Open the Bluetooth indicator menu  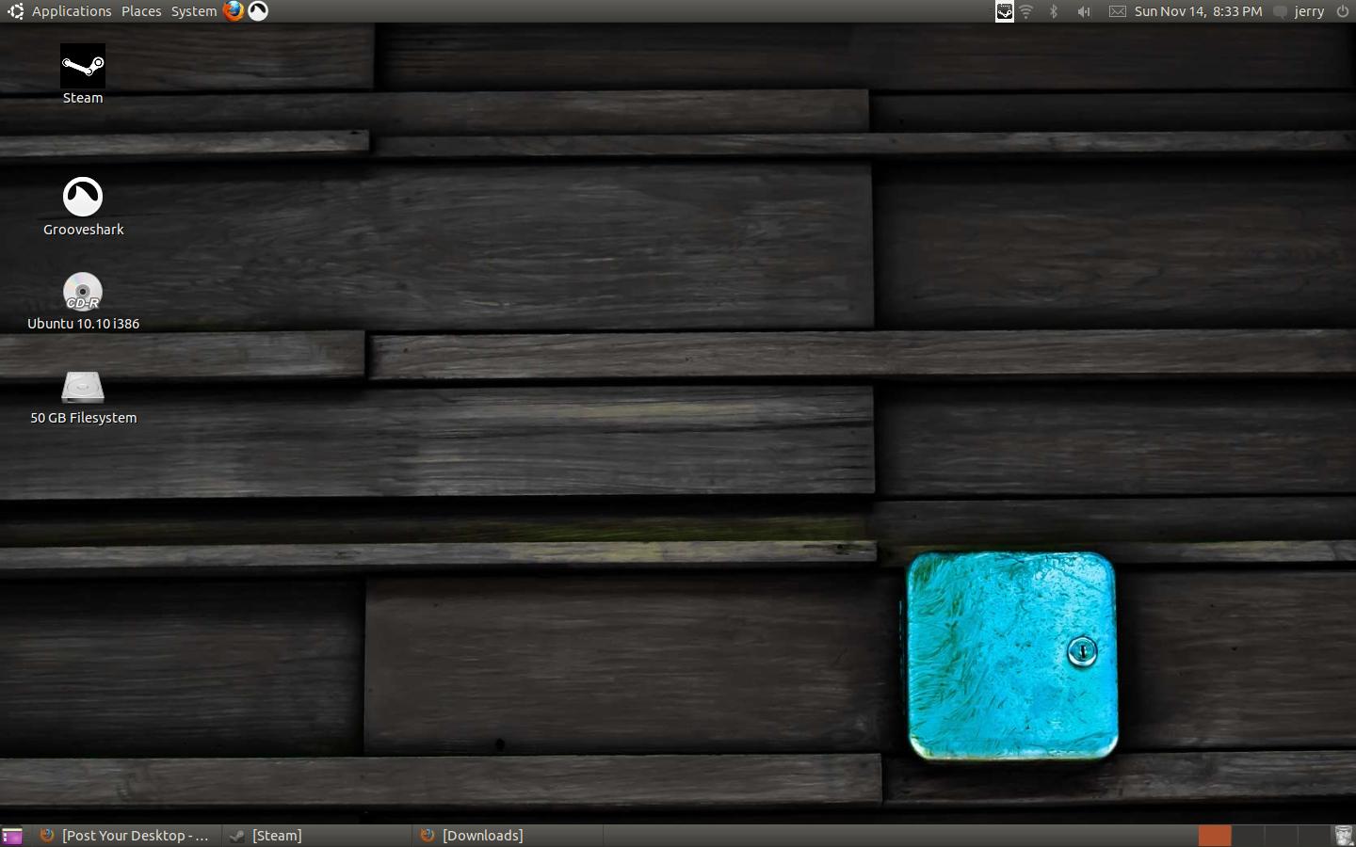1054,11
